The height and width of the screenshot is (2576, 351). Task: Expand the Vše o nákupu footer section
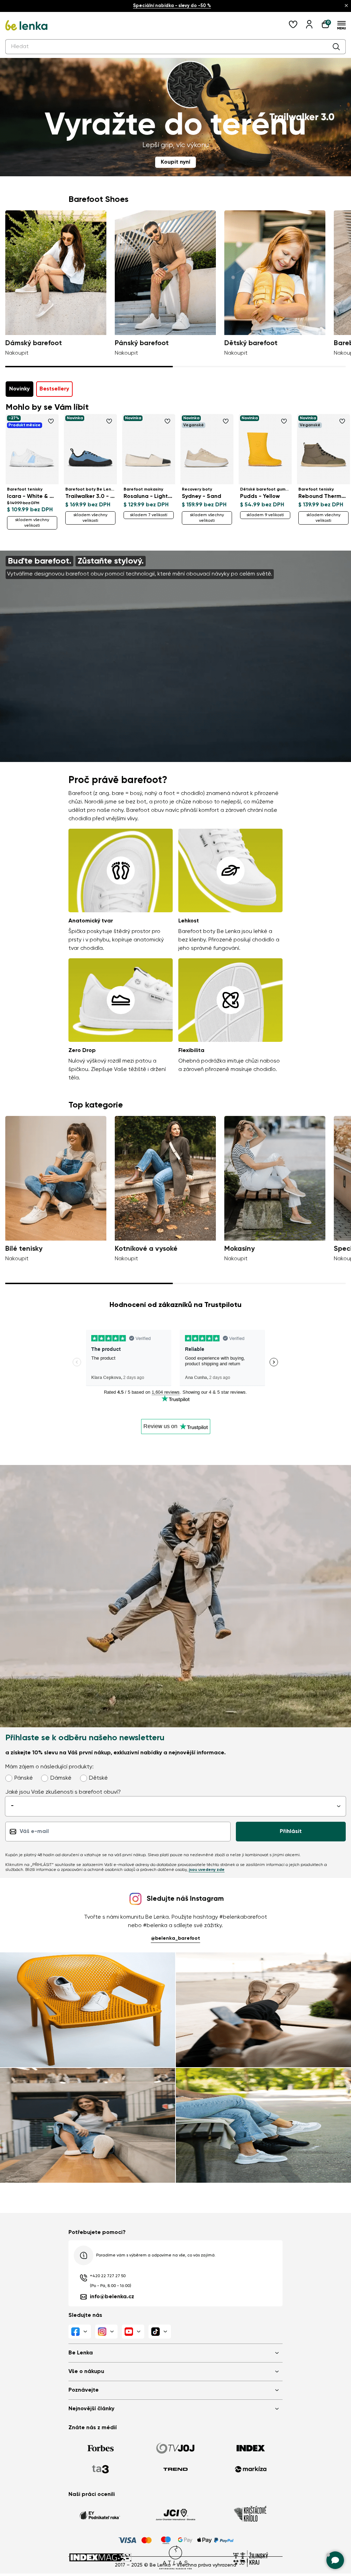coord(175,2371)
